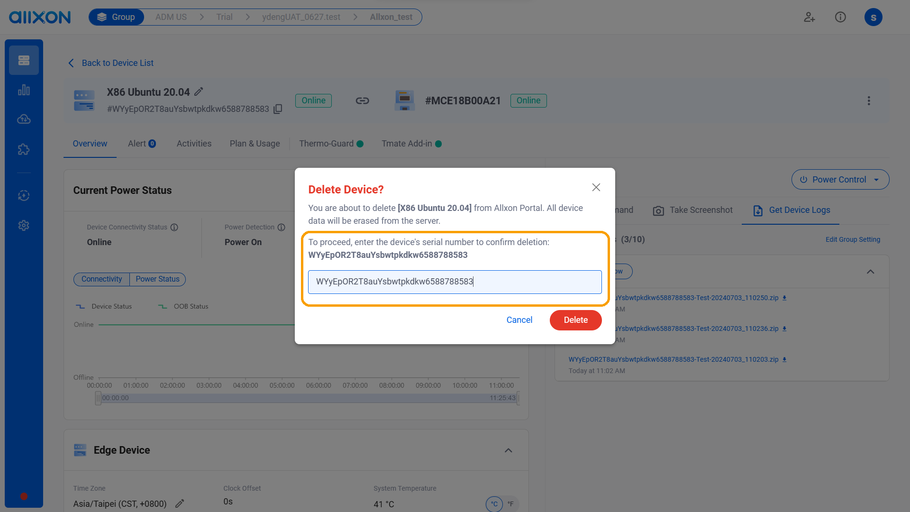Select the Connectivity chart toggle
Screen dimensions: 910x512
(x=101, y=279)
